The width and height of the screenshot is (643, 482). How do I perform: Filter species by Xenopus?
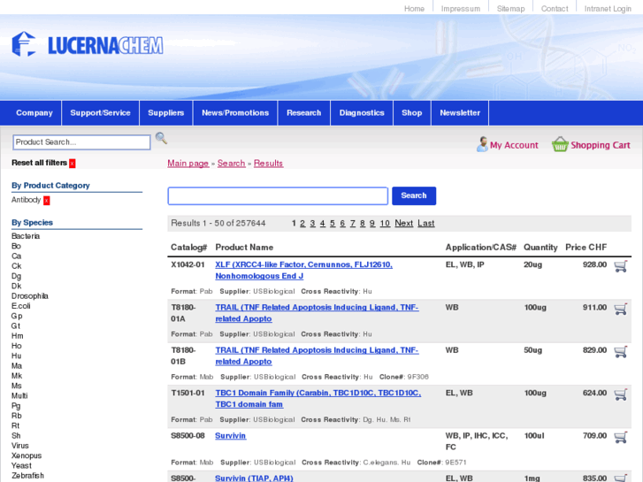click(27, 455)
